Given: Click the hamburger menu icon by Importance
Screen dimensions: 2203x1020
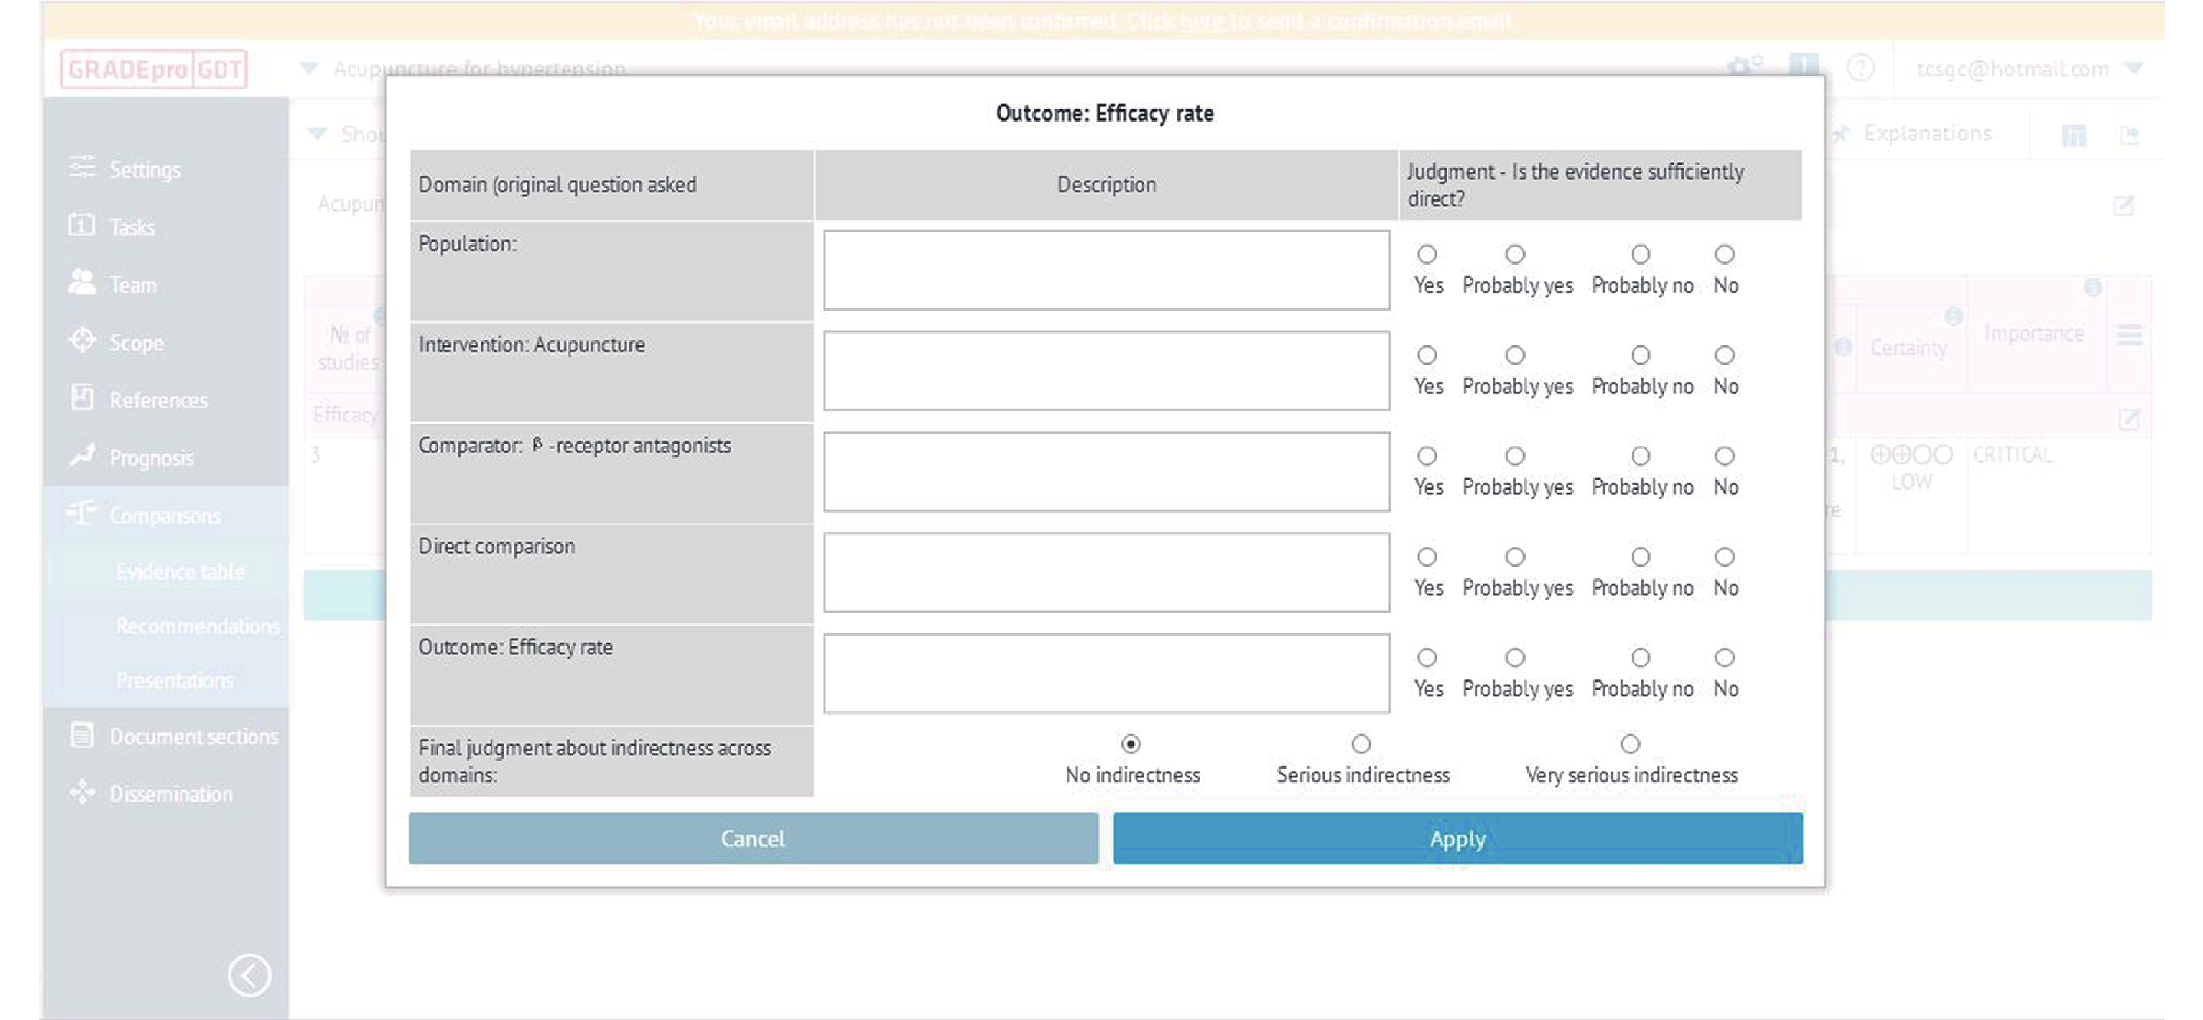Looking at the screenshot, I should point(2129,335).
